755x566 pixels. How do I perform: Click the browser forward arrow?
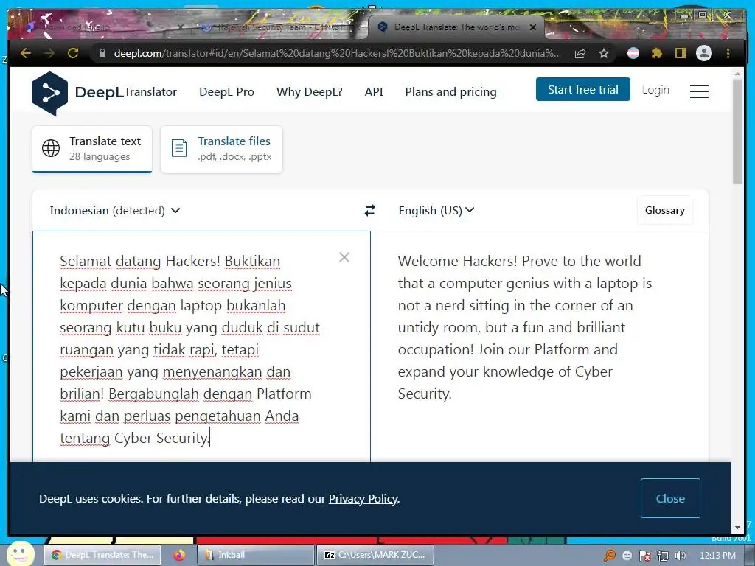(49, 53)
